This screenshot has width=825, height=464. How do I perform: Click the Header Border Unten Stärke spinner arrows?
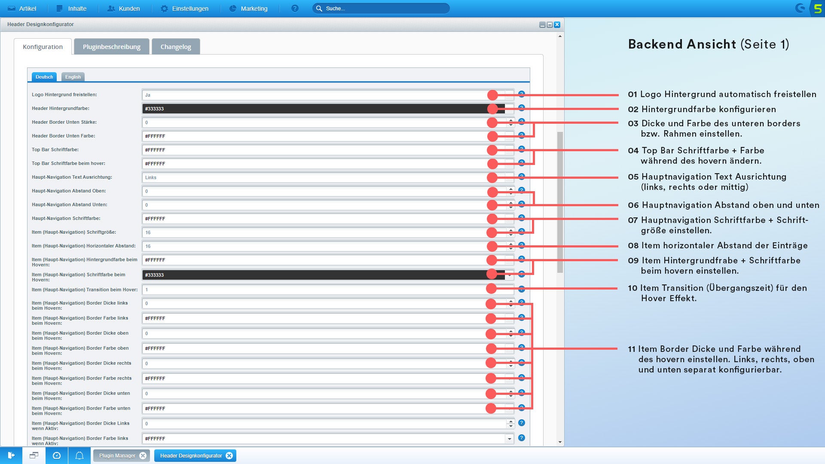[x=510, y=122]
